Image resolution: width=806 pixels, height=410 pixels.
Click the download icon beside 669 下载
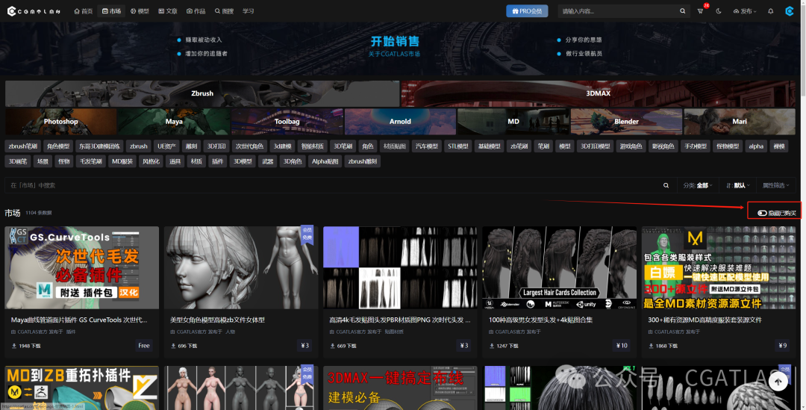(x=332, y=346)
